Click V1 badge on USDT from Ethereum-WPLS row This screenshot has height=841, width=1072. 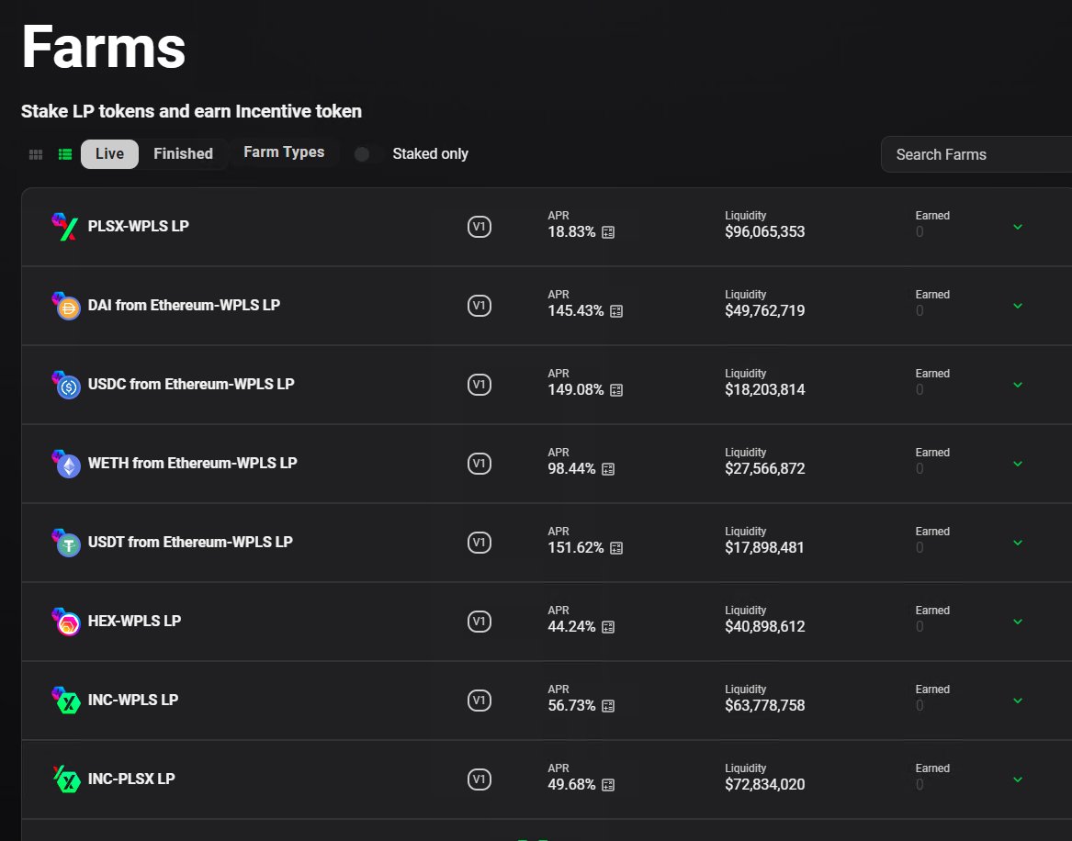pyautogui.click(x=480, y=543)
